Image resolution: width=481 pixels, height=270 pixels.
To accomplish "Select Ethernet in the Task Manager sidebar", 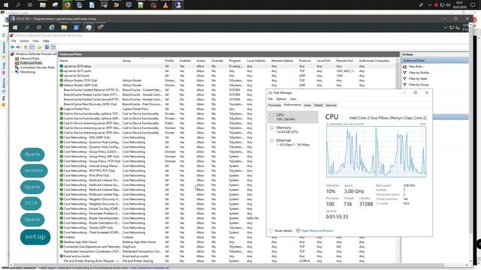I will click(x=293, y=142).
